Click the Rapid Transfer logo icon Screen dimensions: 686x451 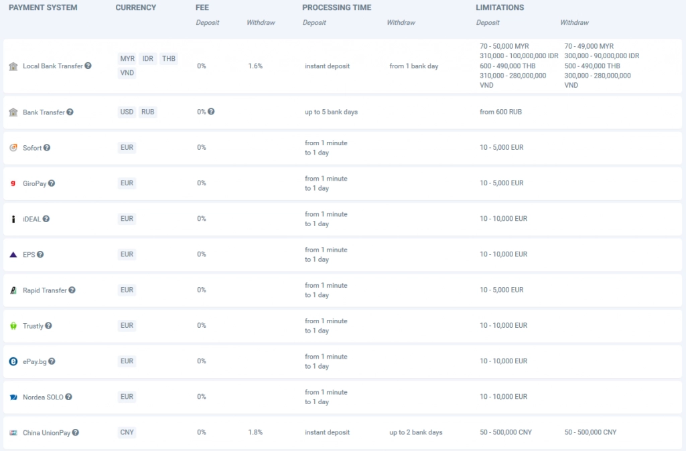13,290
